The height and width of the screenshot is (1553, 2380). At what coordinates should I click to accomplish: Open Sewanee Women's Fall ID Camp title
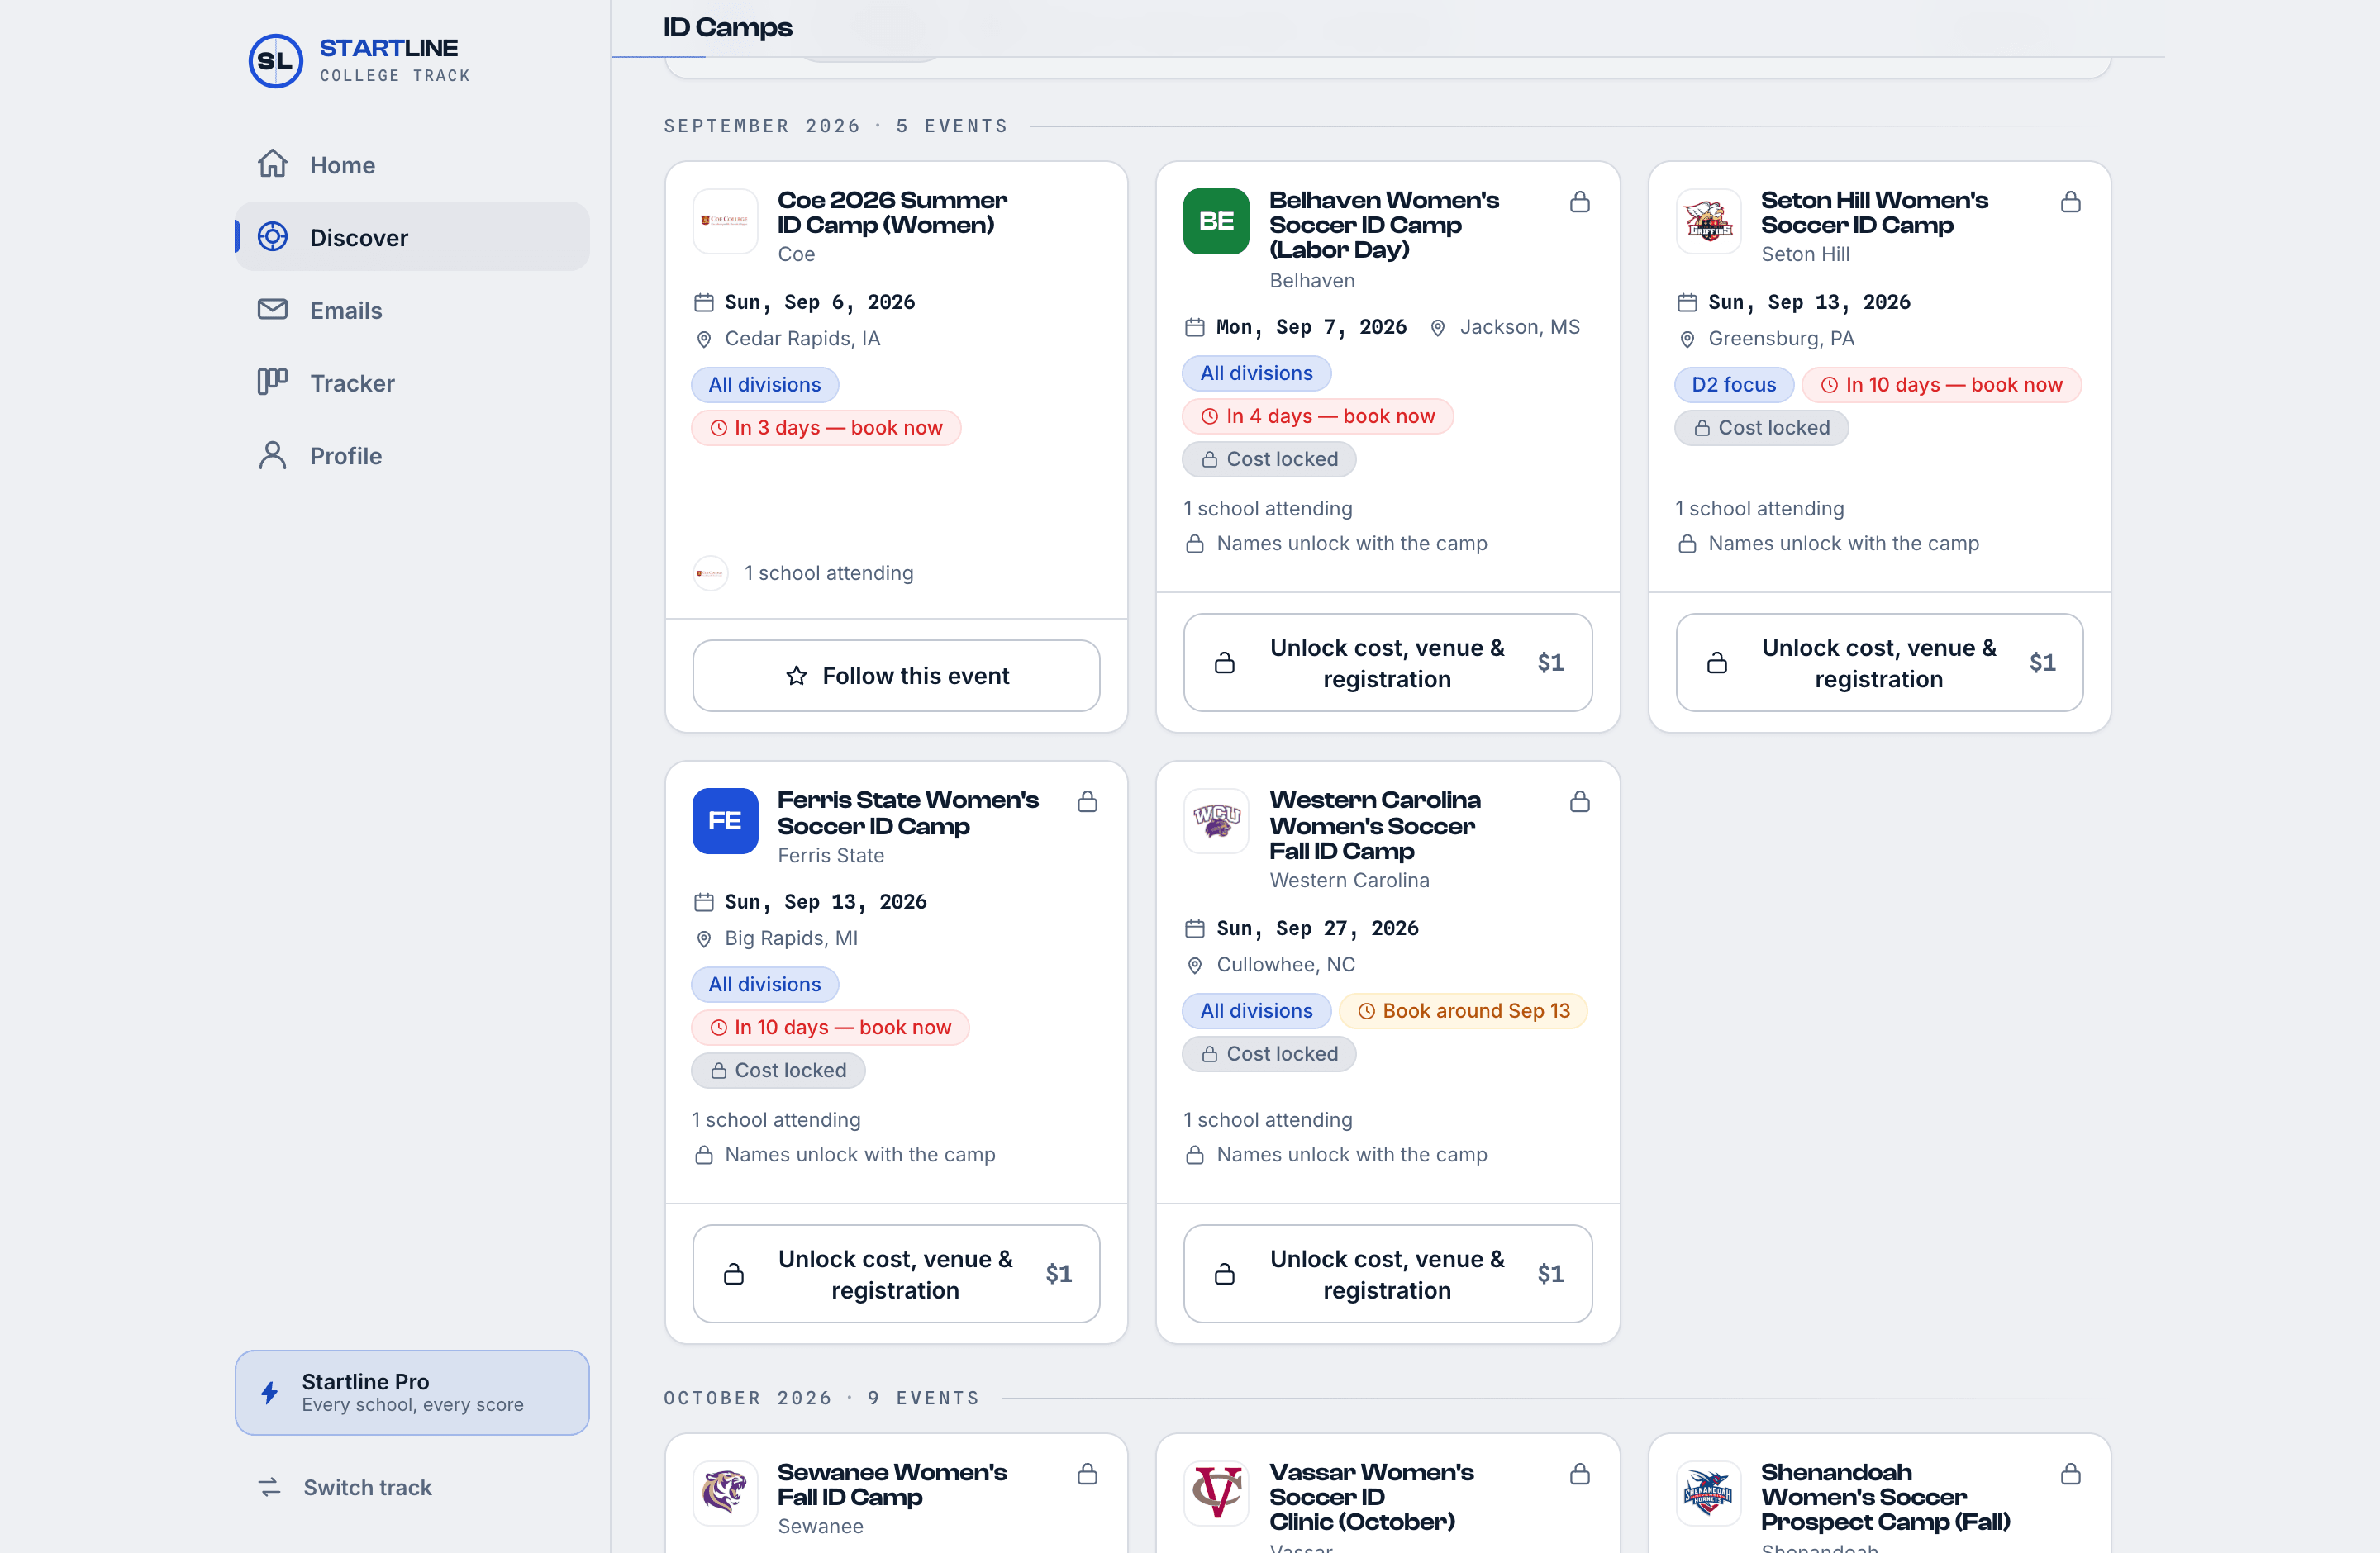(892, 1485)
